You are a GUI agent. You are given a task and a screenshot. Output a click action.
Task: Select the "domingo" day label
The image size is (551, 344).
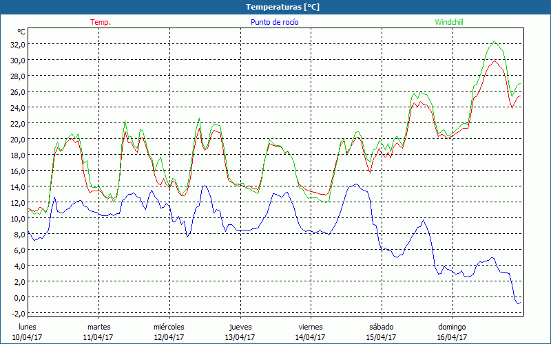click(x=452, y=327)
